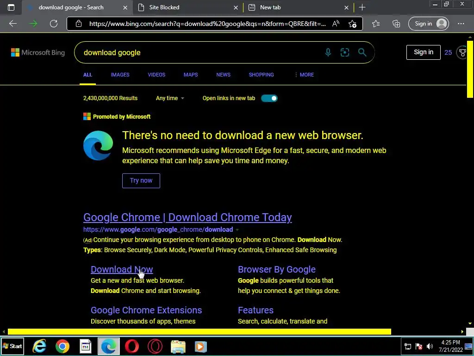Open Edge Settings and more menu
Viewport: 474px width, 356px height.
pyautogui.click(x=461, y=24)
